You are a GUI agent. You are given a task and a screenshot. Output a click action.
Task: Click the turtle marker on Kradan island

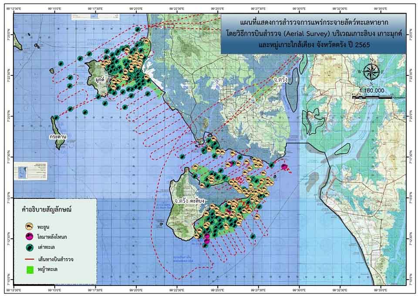click(56, 118)
